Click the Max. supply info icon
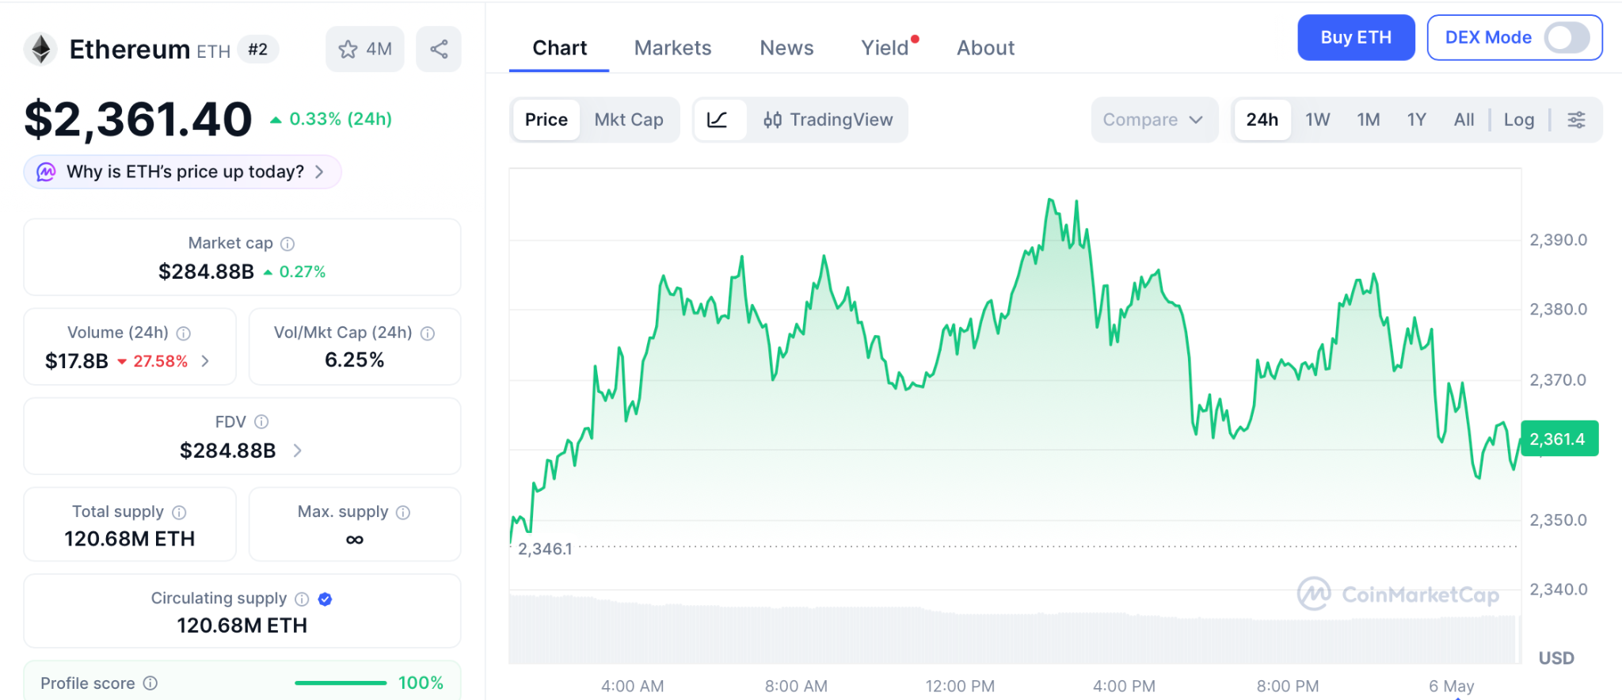Viewport: 1622px width, 700px height. (x=403, y=512)
